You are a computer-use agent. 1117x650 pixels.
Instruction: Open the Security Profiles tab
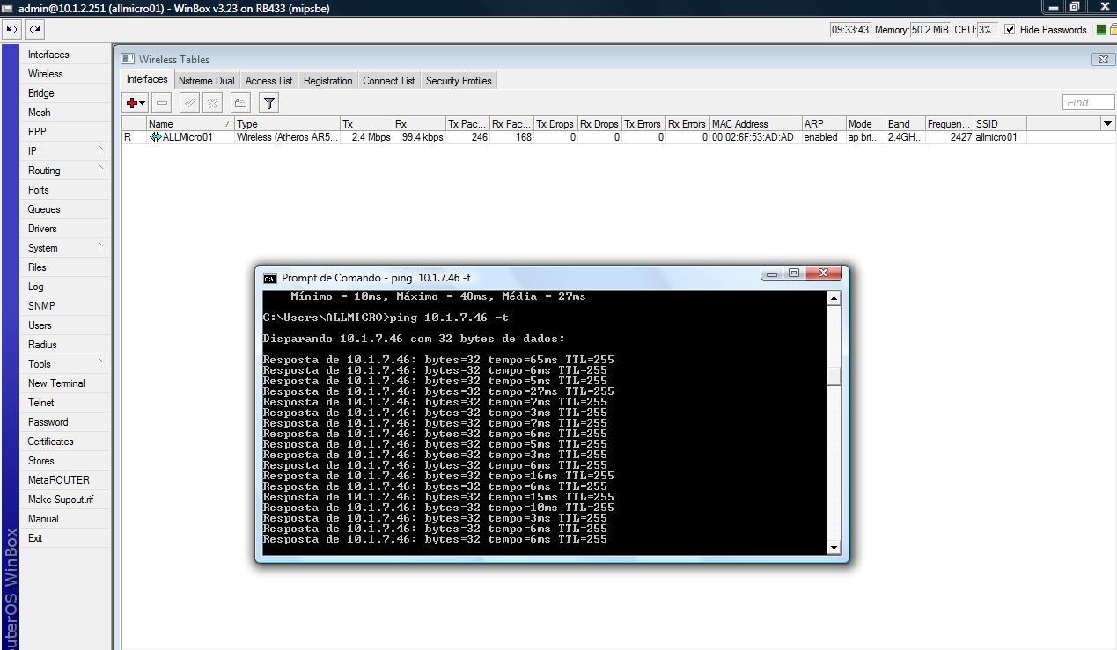(459, 80)
